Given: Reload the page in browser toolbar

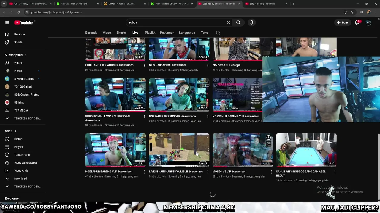Looking at the screenshot, I should point(18,12).
